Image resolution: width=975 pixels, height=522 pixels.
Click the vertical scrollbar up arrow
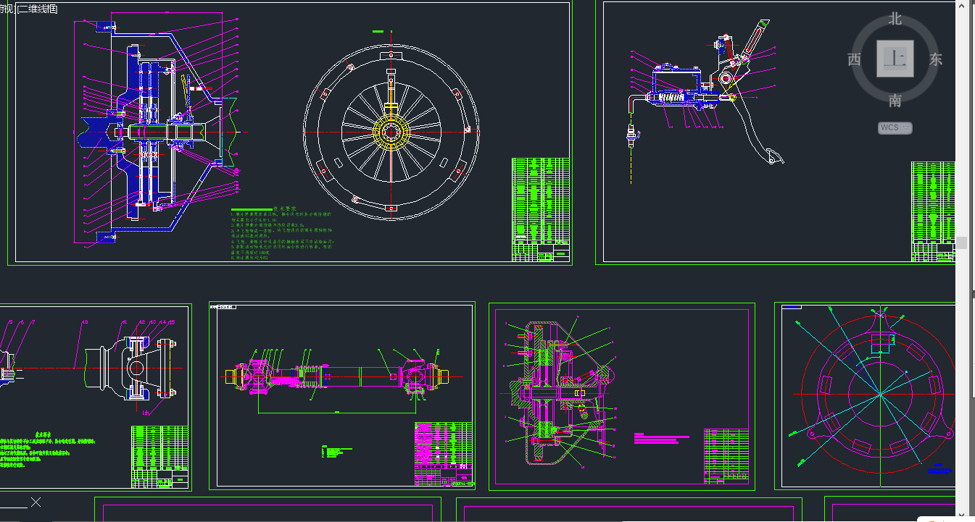click(x=961, y=4)
